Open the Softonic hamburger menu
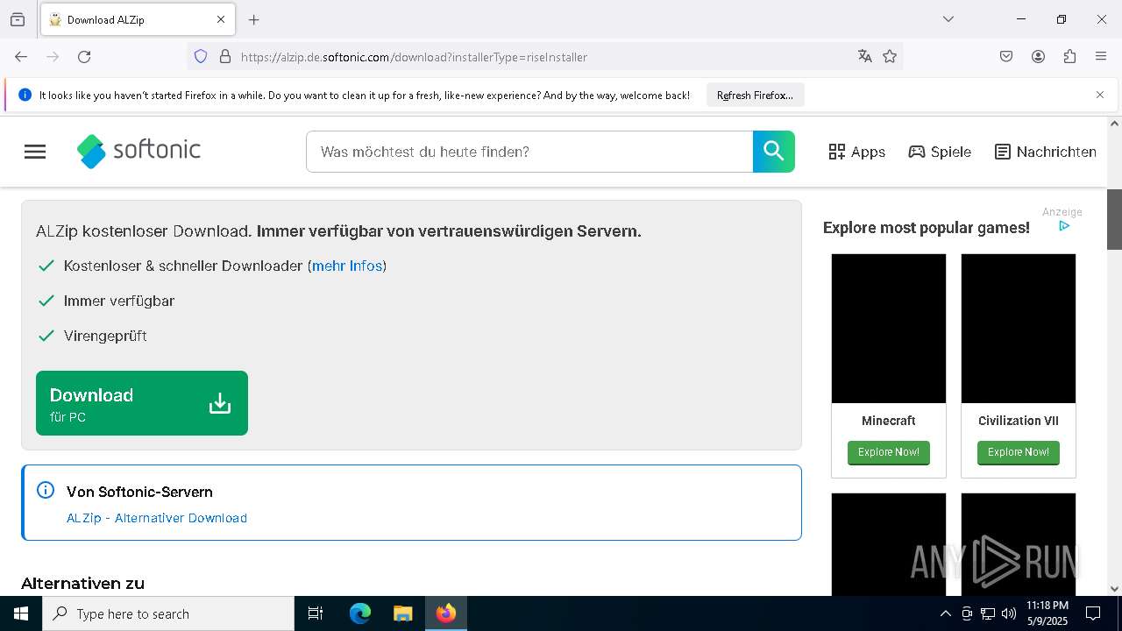Screen dimensions: 1122x631 point(35,152)
